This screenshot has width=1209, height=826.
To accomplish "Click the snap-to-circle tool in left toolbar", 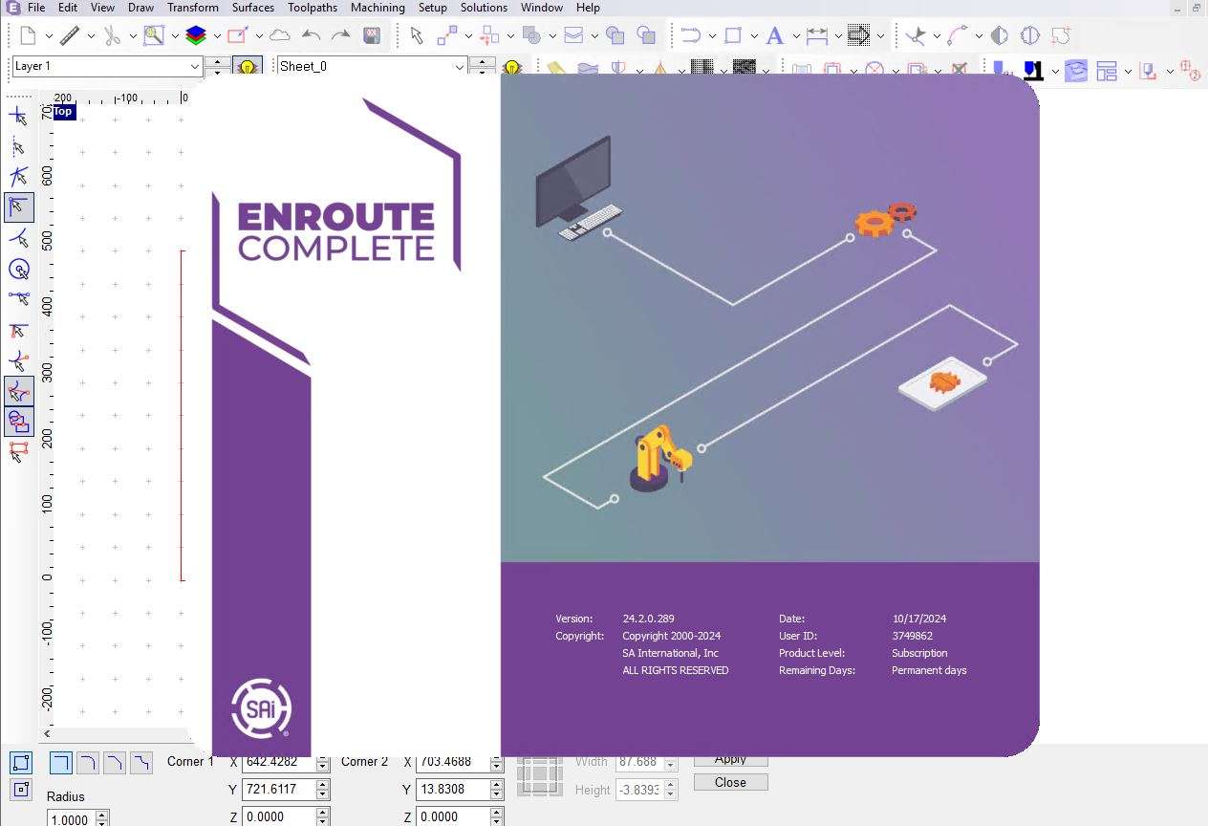I will pyautogui.click(x=18, y=270).
